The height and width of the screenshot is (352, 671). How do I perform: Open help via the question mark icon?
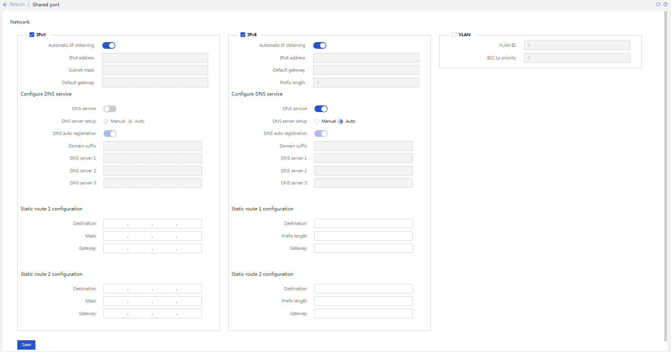(665, 4)
